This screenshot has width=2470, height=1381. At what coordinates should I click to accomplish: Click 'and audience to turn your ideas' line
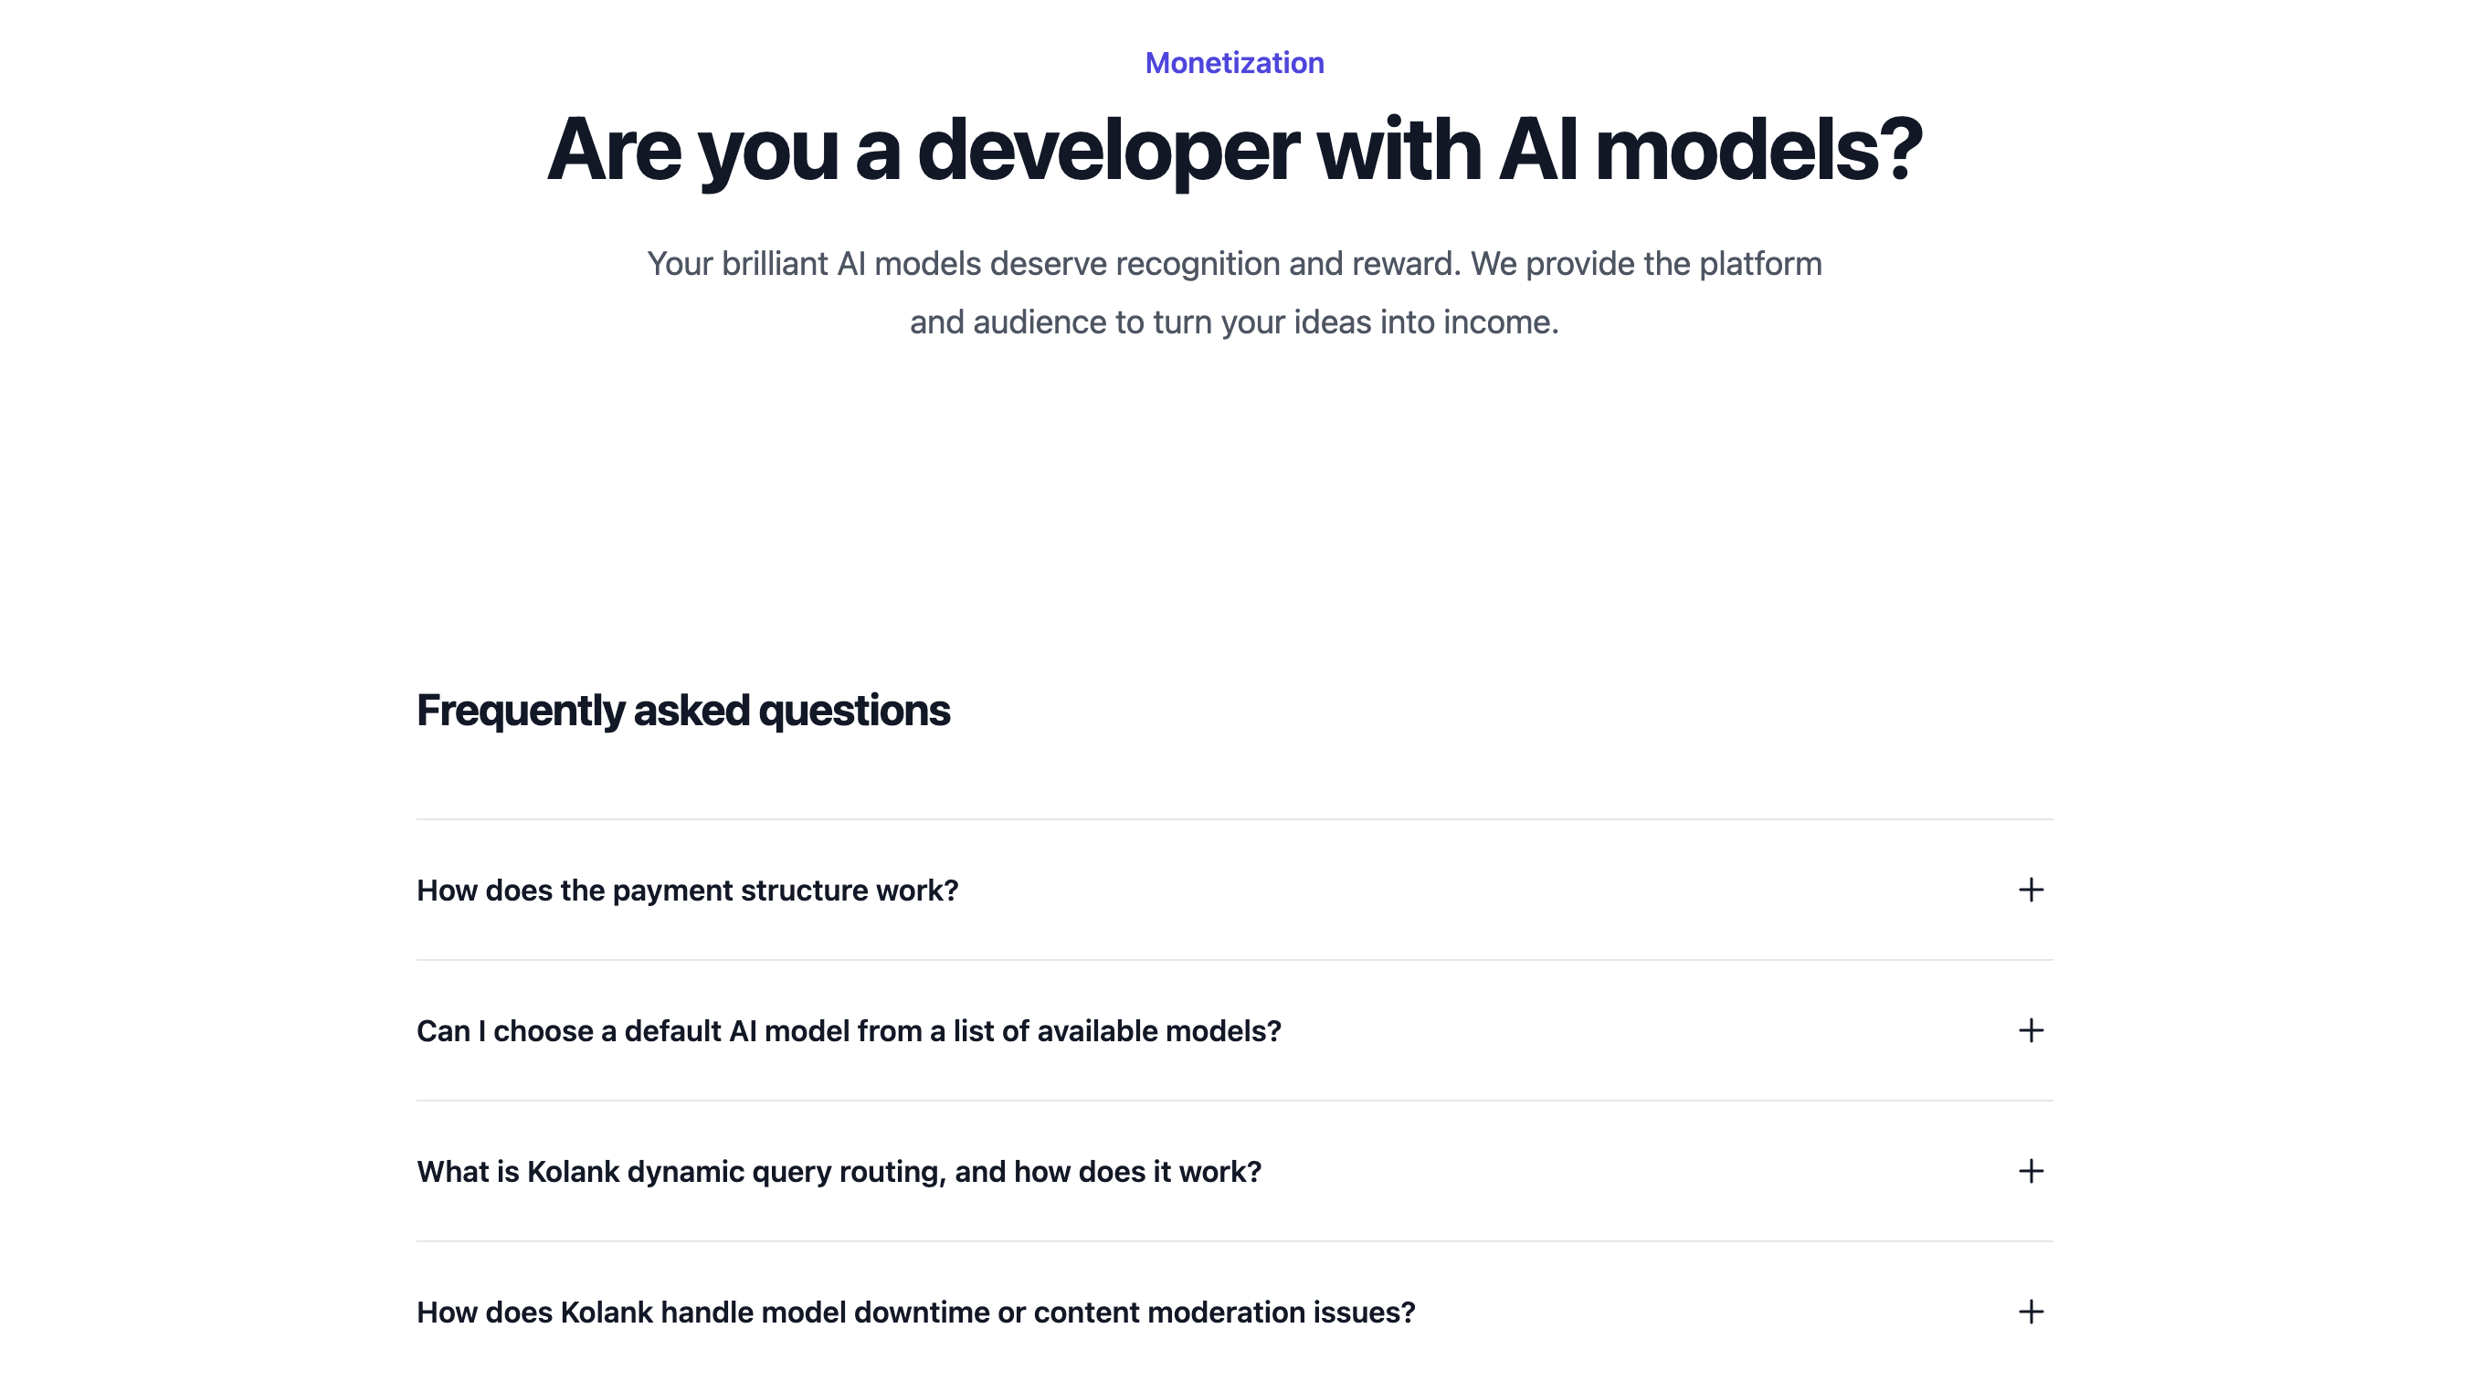pyautogui.click(x=1234, y=322)
